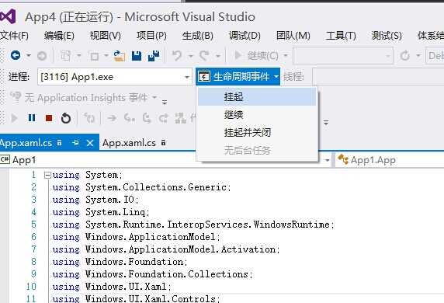Screen dimensions: 444x303
Task: Click the Undo arrow icon
Action: coord(177,56)
